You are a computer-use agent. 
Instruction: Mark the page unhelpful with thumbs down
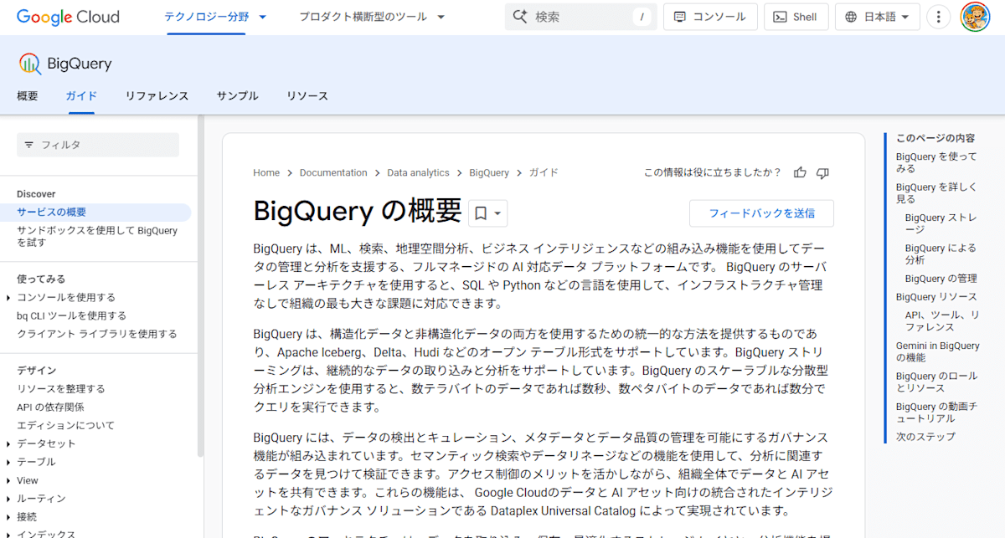822,172
